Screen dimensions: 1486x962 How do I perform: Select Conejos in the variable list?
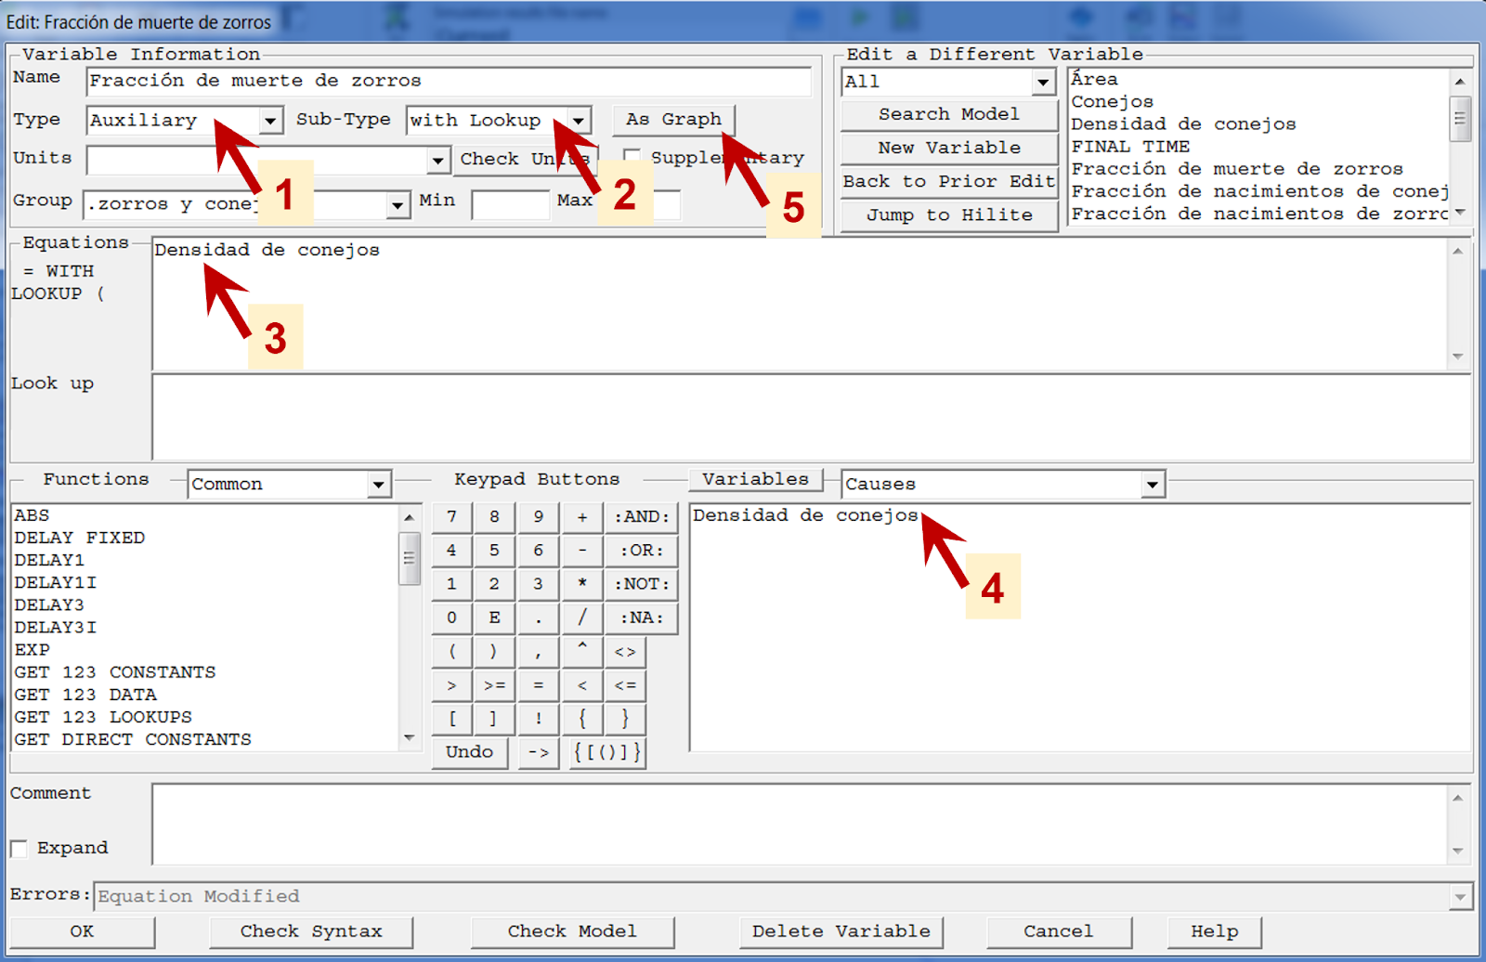pos(1112,102)
